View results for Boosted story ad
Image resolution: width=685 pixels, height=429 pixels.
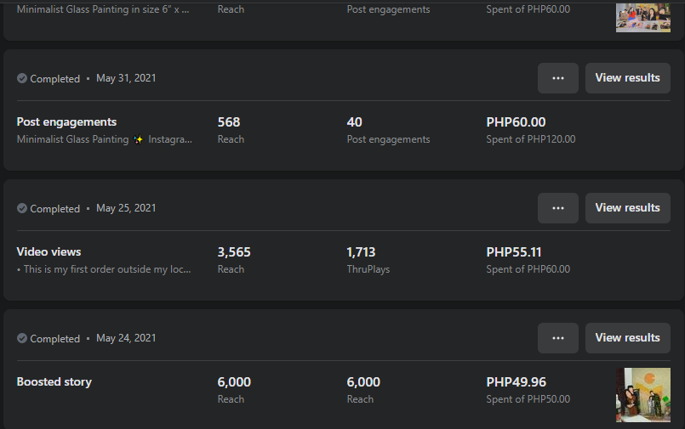[x=627, y=338]
